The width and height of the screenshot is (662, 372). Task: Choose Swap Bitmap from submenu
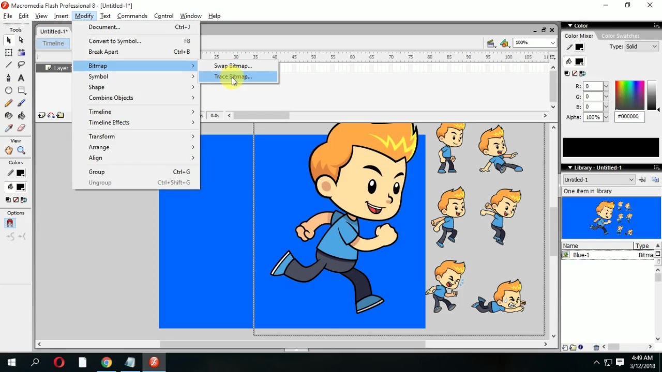(238, 66)
